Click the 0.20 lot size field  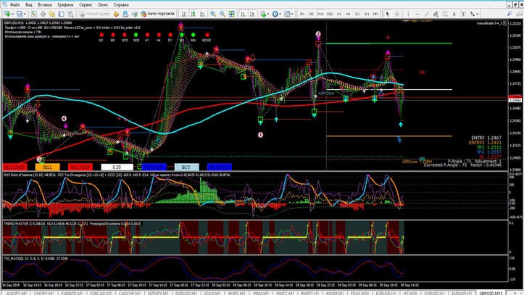pyautogui.click(x=117, y=166)
